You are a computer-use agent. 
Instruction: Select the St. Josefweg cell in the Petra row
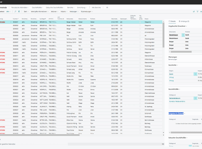[149, 106]
